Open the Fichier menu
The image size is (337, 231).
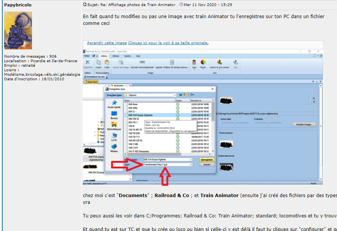[87, 56]
